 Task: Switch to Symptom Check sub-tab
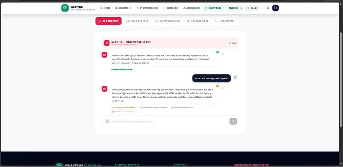click(168, 21)
